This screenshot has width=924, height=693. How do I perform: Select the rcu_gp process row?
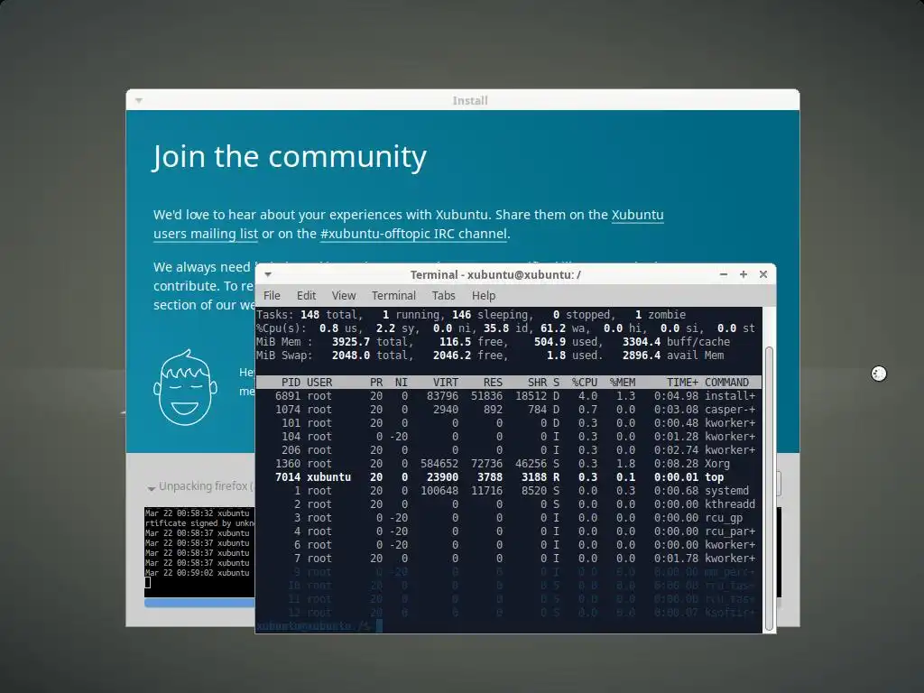(509, 518)
